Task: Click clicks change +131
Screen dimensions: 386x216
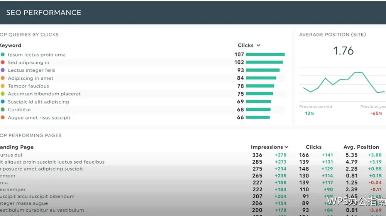Action: coord(327,162)
